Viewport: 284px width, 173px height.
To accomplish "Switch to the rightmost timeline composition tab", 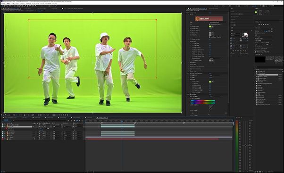I will coord(102,118).
